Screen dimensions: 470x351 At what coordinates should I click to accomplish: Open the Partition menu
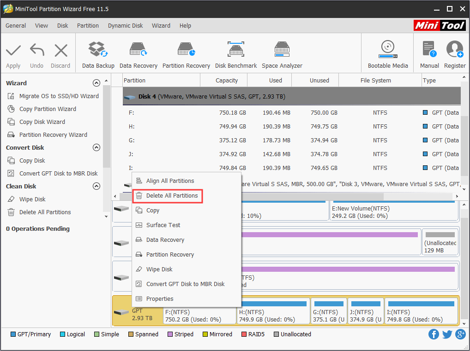tap(88, 26)
